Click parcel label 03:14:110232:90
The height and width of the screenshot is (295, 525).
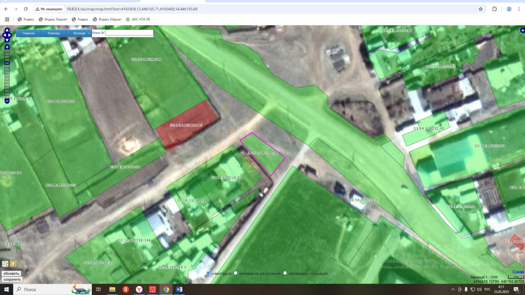tap(429, 128)
